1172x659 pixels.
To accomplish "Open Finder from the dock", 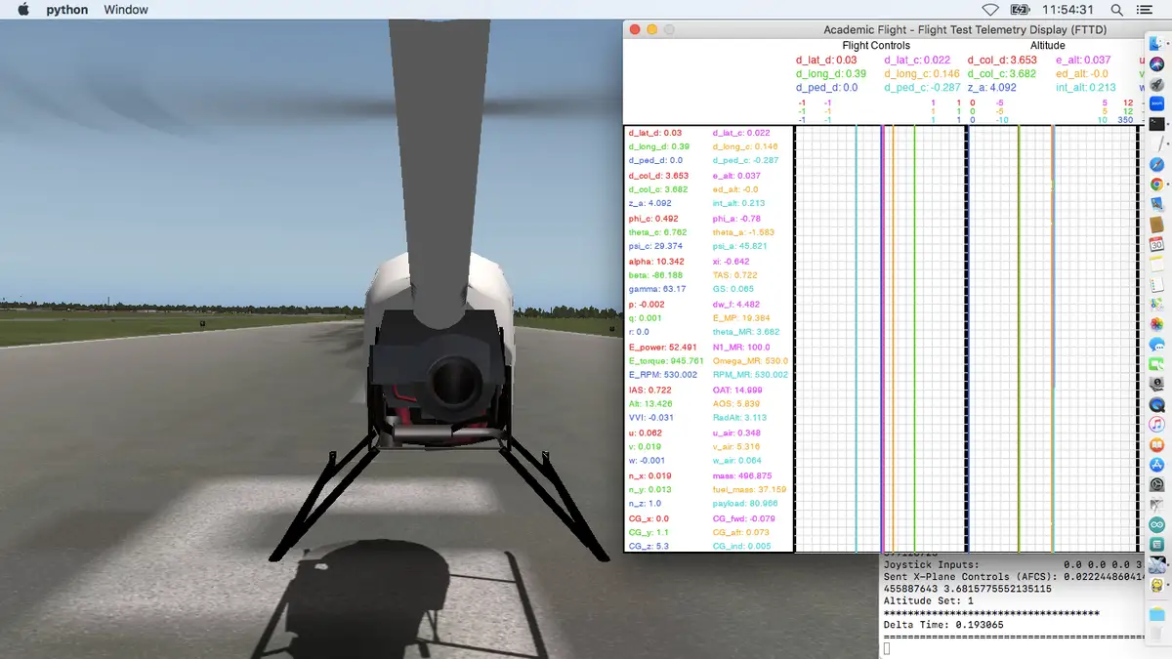I will coord(1156,43).
